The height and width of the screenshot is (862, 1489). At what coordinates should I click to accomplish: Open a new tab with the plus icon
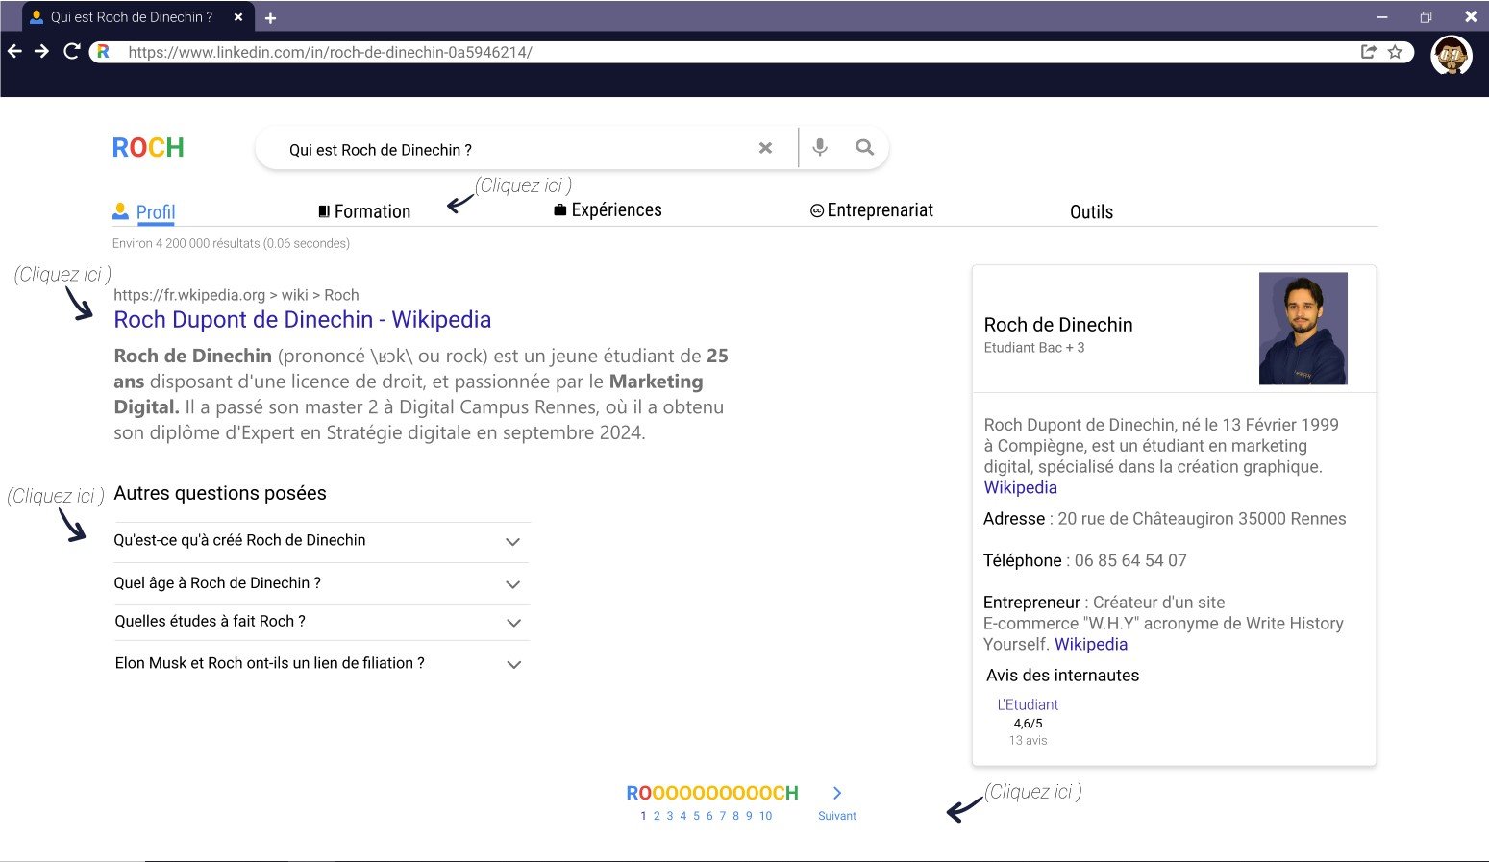pos(270,18)
